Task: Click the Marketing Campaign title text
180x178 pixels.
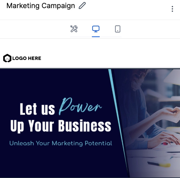Action: click(x=41, y=6)
